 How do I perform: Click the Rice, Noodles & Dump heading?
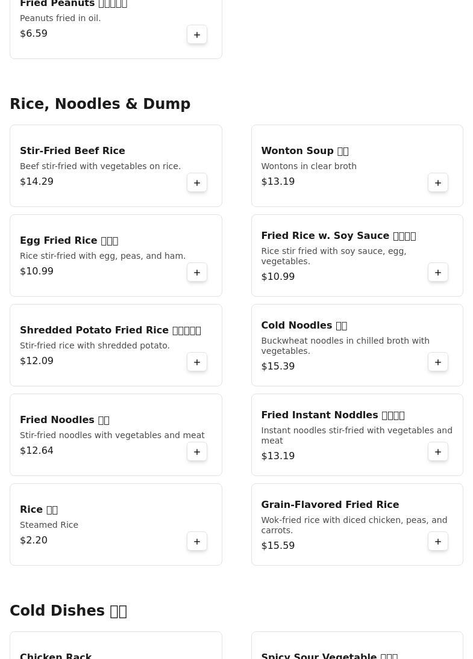tap(100, 104)
